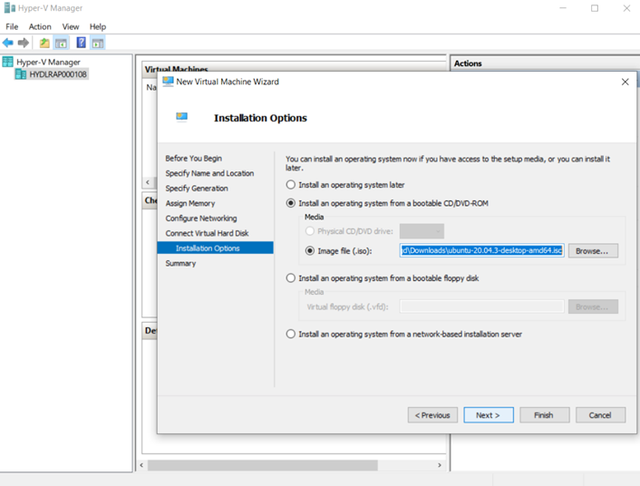Open the Help menu
This screenshot has height=486, width=640.
(98, 26)
